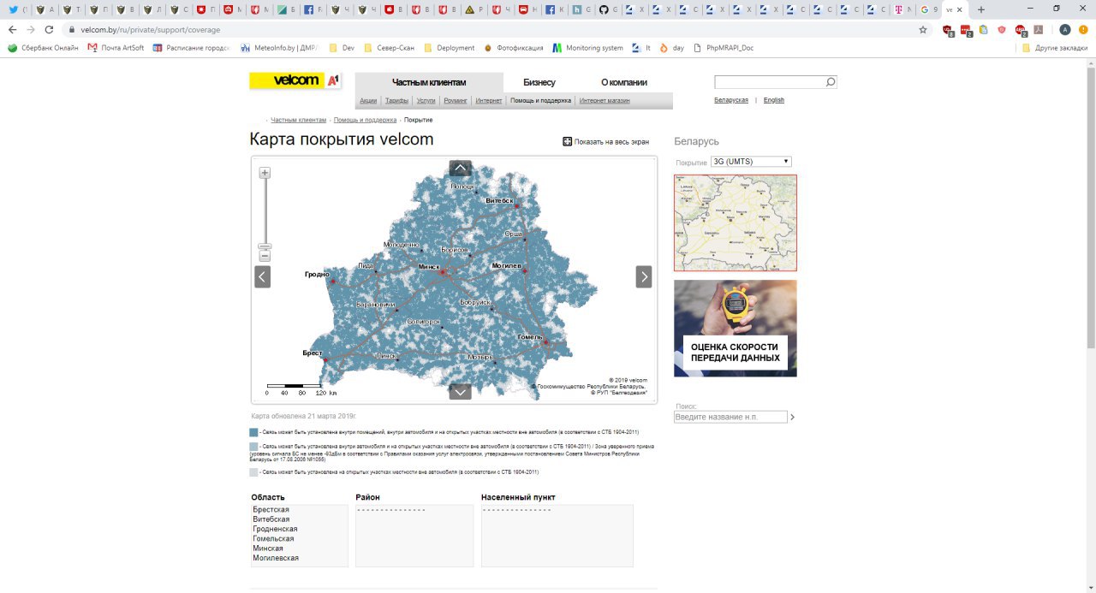Zoom in the map with plus button
The width and height of the screenshot is (1096, 593).
click(x=265, y=172)
